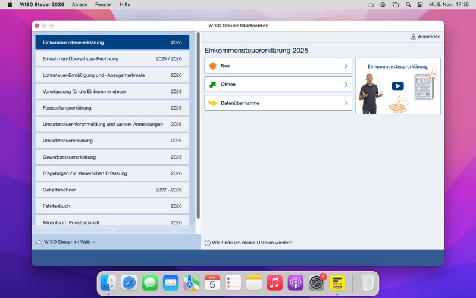
Task: Click the user icon beside Anmelden
Action: point(413,37)
